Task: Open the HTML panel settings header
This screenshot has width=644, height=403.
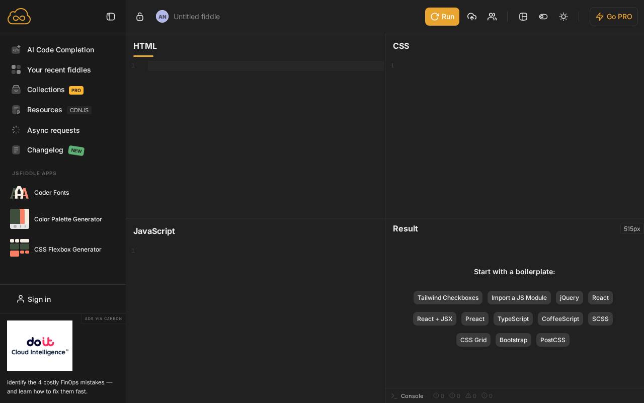Action: tap(145, 46)
